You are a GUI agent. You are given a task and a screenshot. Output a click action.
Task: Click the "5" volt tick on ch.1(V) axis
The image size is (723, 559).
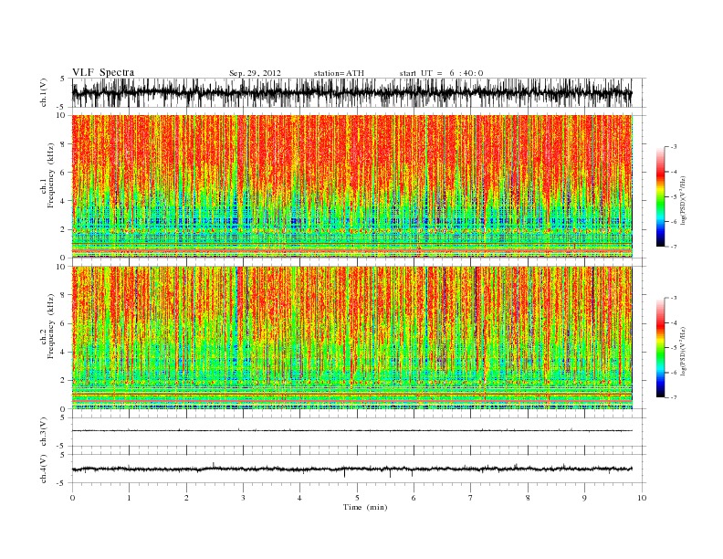pyautogui.click(x=63, y=79)
